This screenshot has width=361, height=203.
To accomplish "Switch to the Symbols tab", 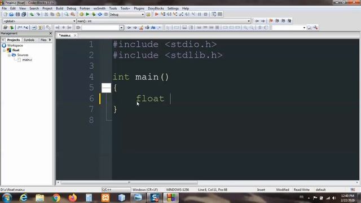I will point(29,40).
